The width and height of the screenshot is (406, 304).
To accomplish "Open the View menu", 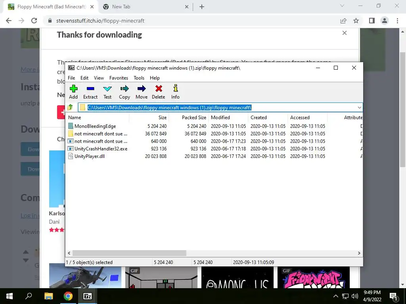I will [99, 78].
